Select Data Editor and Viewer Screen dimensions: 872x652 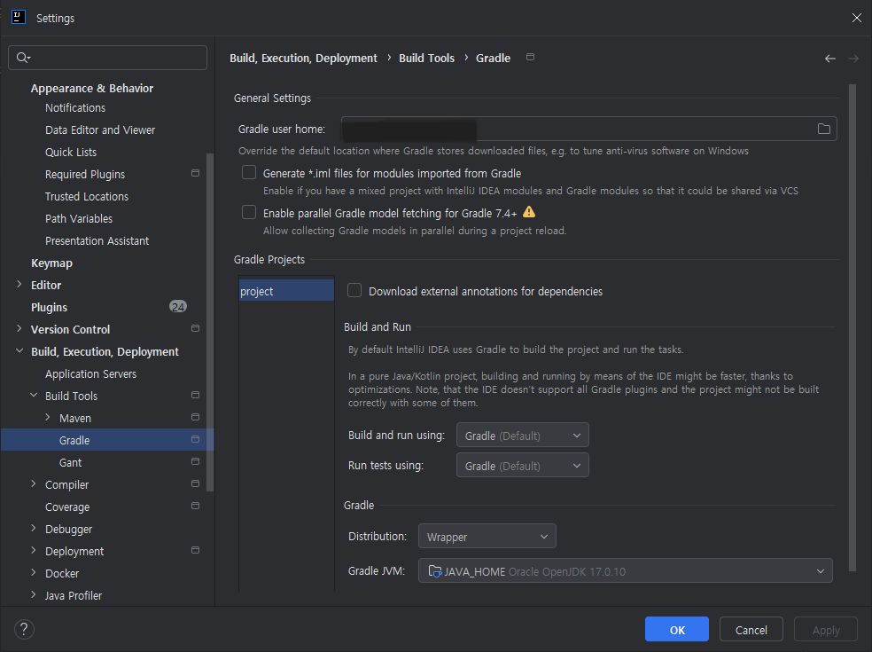coord(100,130)
